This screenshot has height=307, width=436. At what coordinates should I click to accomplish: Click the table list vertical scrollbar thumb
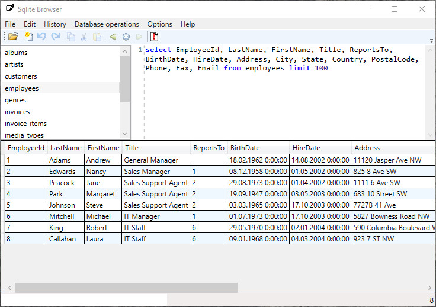(124, 79)
